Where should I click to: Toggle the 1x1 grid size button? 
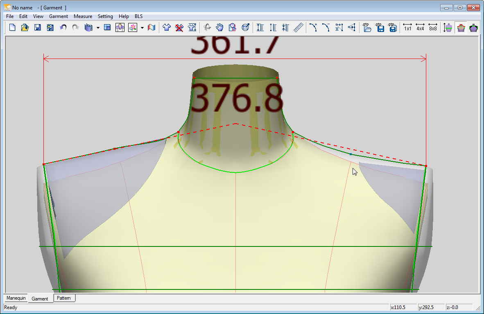407,27
